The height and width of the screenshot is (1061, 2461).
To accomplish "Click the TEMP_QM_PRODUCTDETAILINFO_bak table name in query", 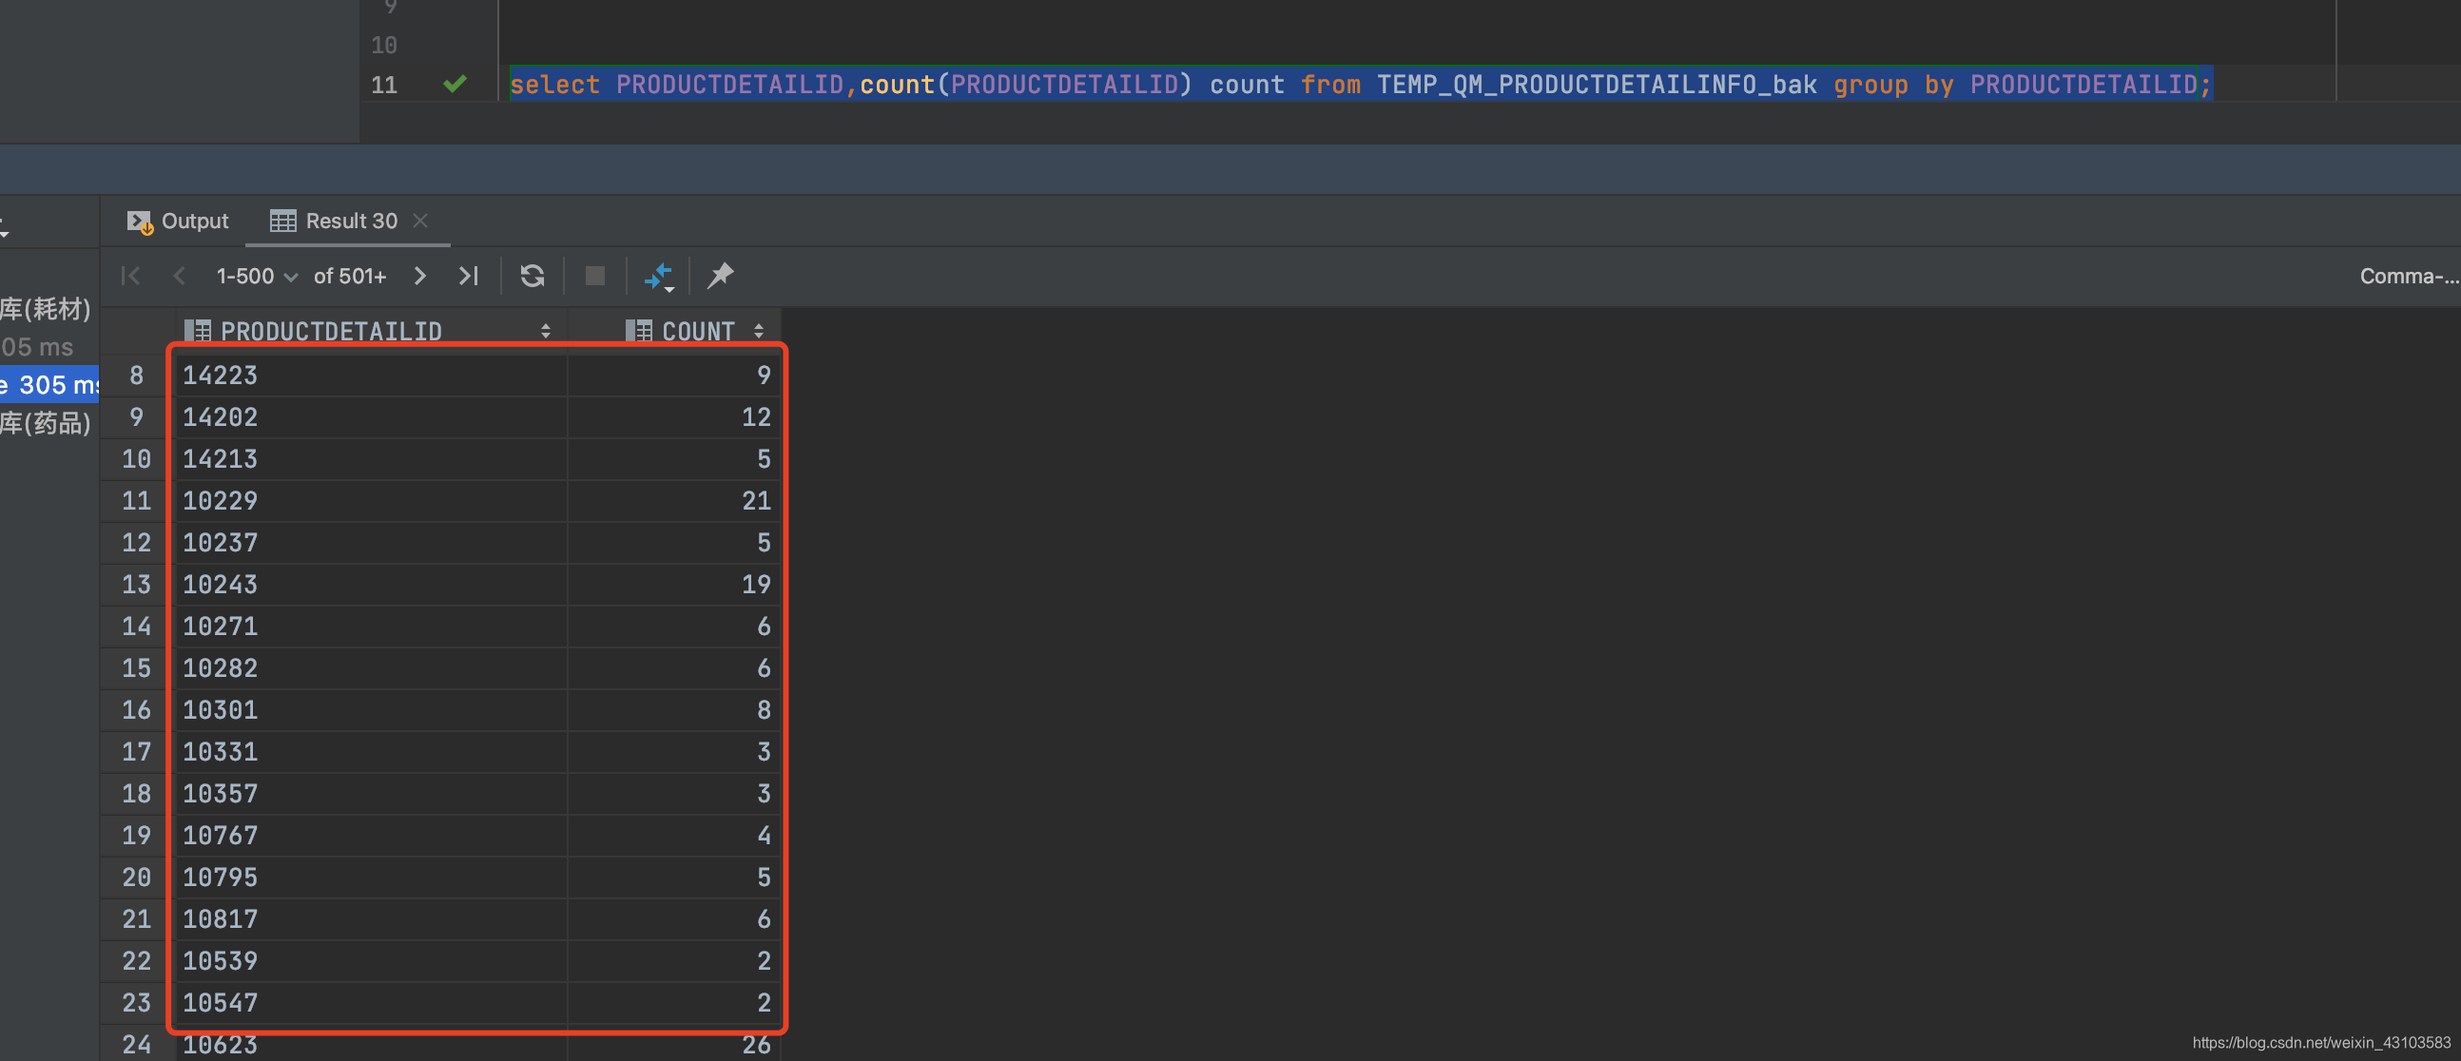I will tap(1597, 85).
